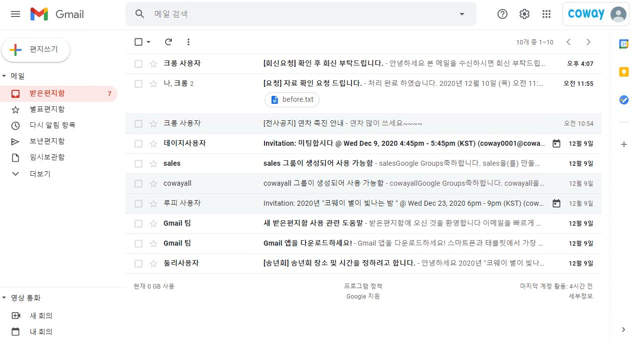Star the 회신요청 email from 크롱 사용자

pyautogui.click(x=153, y=64)
